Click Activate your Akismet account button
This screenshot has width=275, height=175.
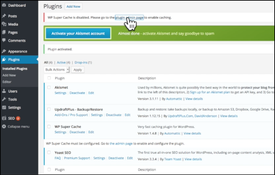78,33
